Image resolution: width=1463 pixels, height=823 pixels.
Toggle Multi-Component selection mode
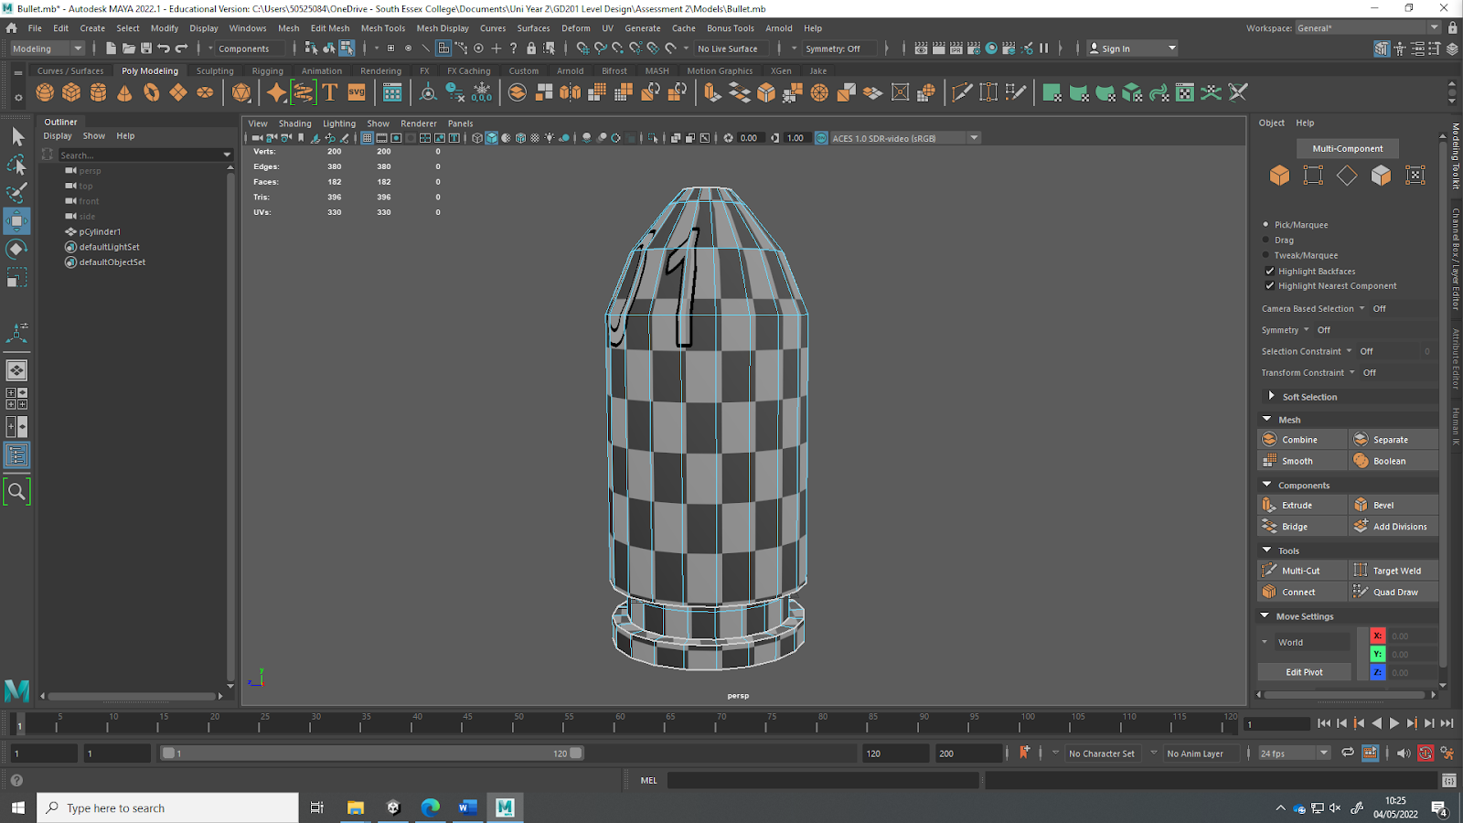click(x=1348, y=148)
